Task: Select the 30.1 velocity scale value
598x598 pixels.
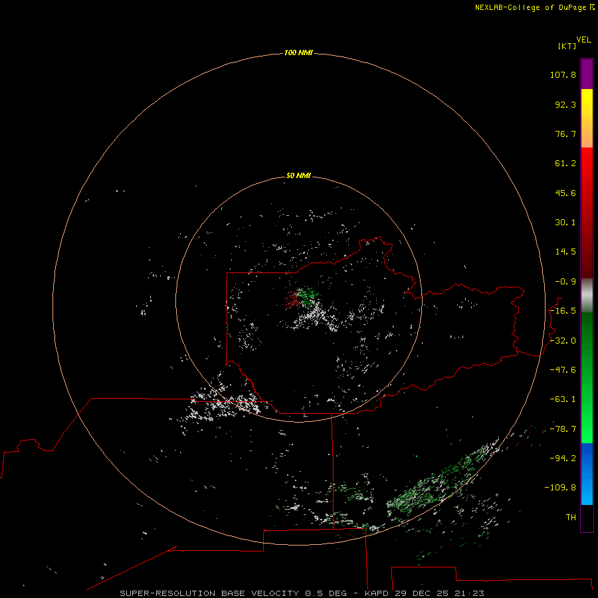Action: coord(565,223)
